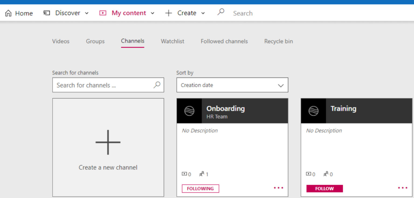Viewport: 414px width, 198px height.
Task: Go to the Recycle bin tab
Action: [278, 41]
